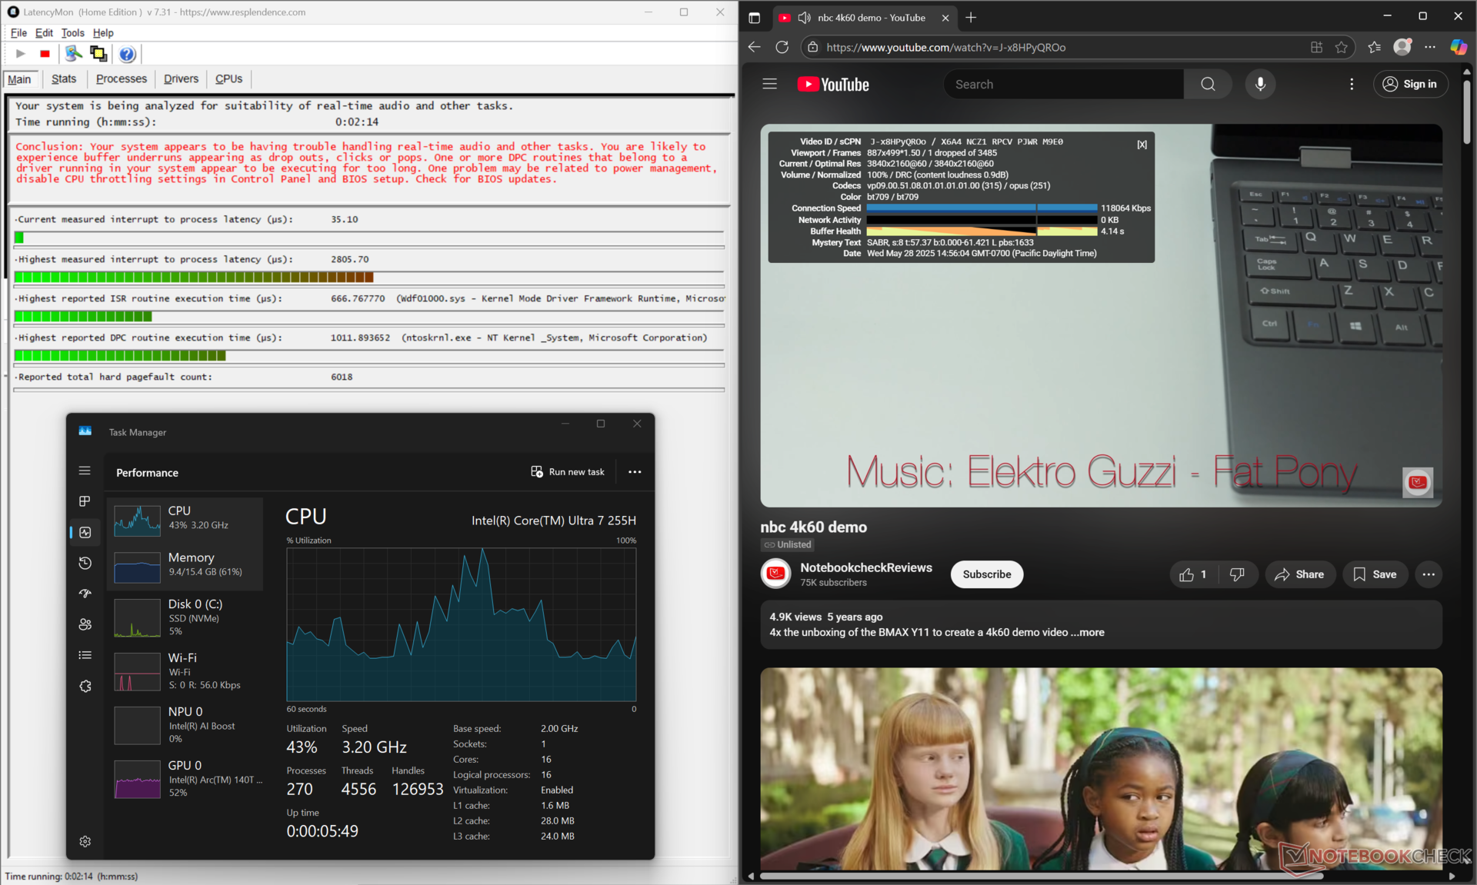Open Task Manager App history icon
Viewport: 1477px width, 885px height.
(85, 563)
